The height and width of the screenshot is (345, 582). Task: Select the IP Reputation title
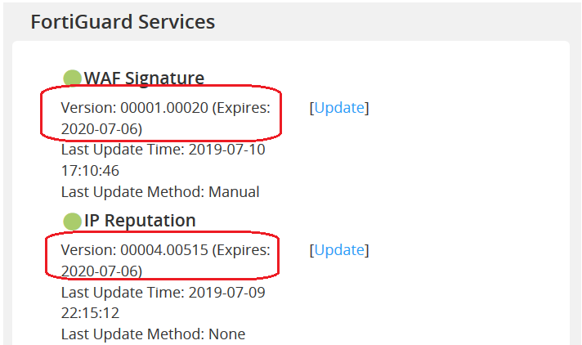pyautogui.click(x=140, y=221)
